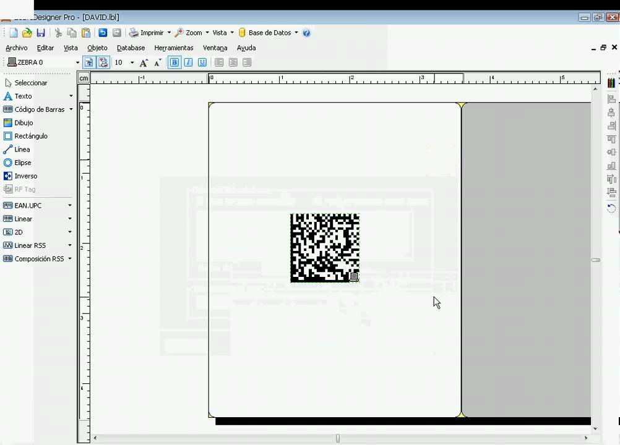Select the Texto tool
This screenshot has width=620, height=445.
point(18,96)
